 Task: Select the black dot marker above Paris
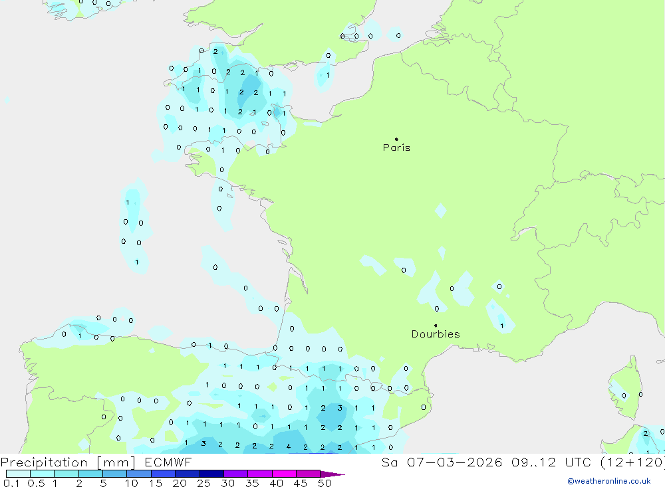click(396, 139)
